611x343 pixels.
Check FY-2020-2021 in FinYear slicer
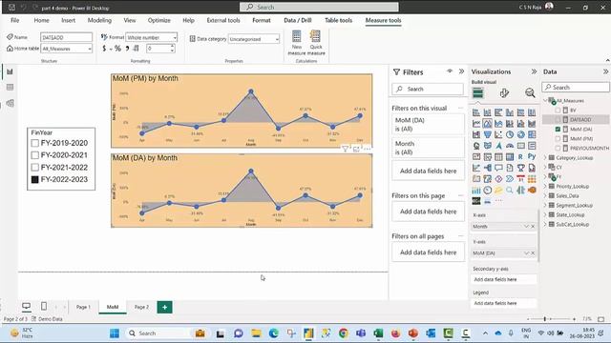pyautogui.click(x=35, y=155)
